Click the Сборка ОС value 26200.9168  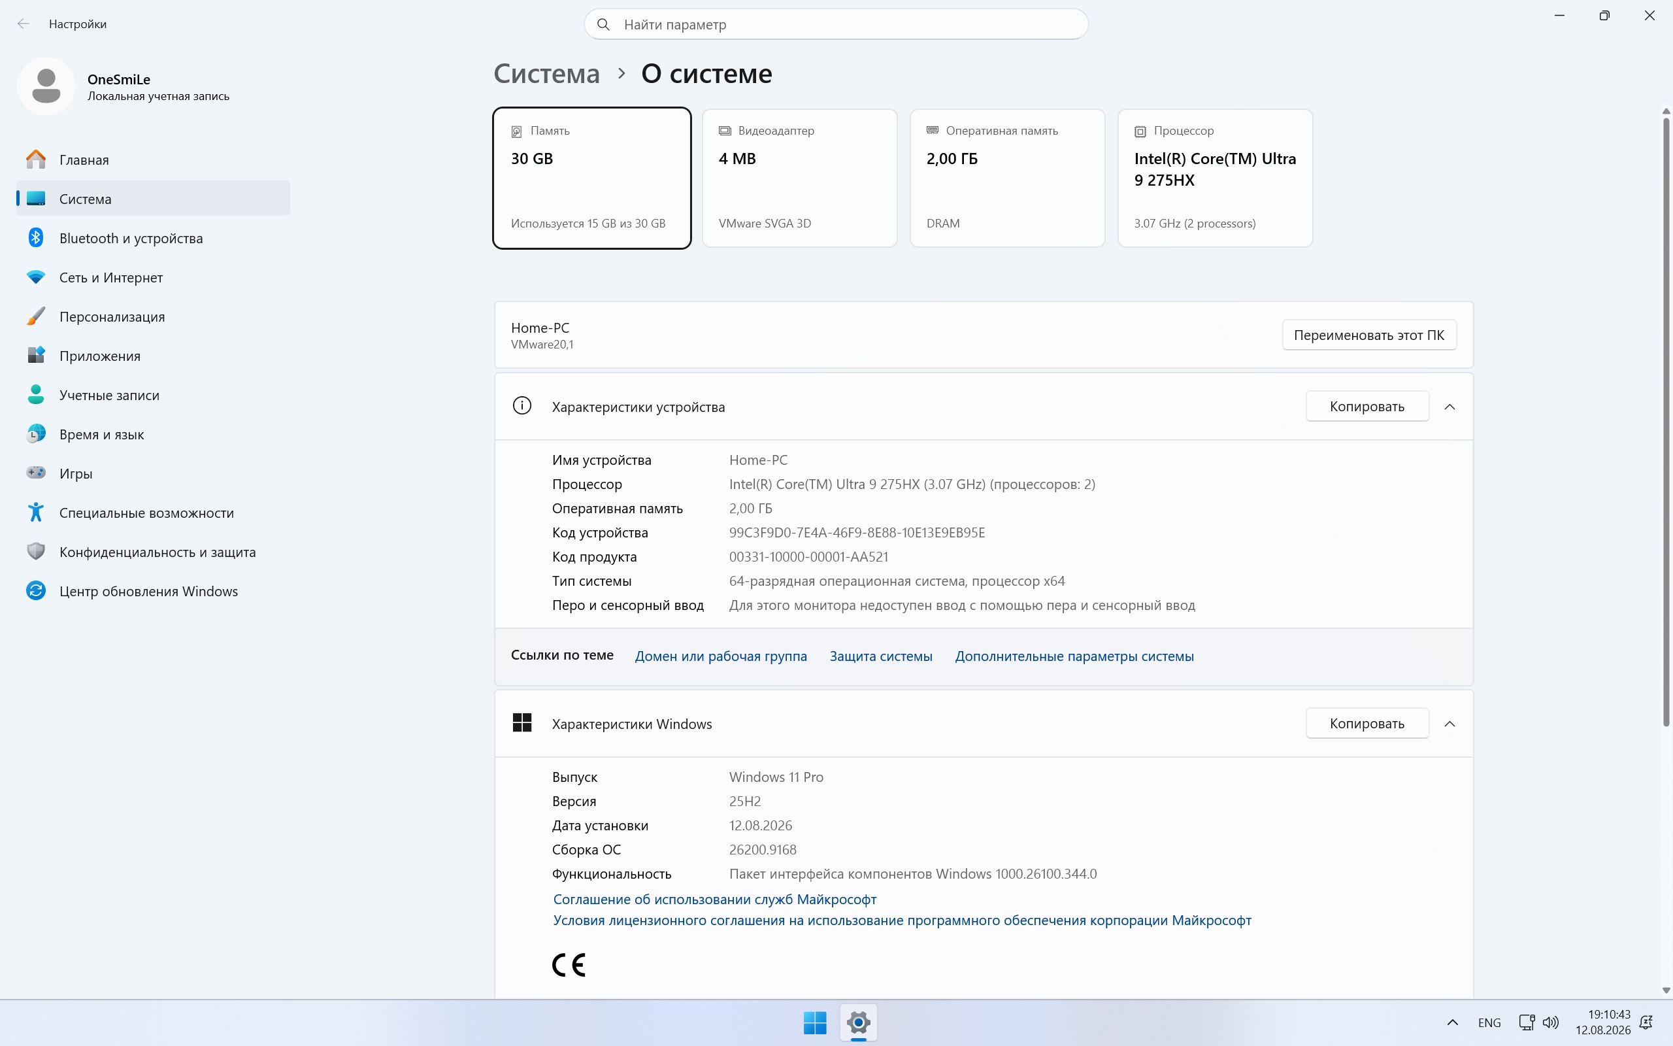(763, 849)
